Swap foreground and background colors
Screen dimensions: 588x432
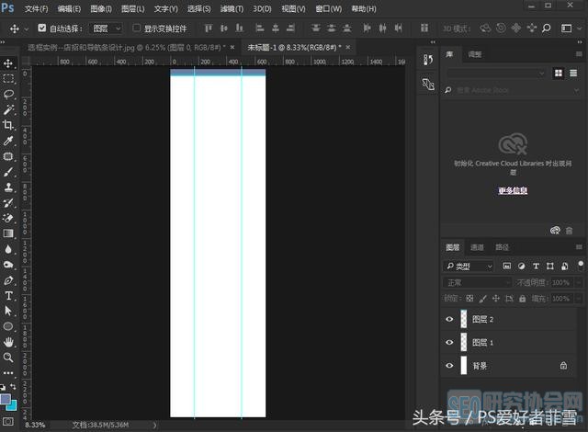[x=13, y=386]
